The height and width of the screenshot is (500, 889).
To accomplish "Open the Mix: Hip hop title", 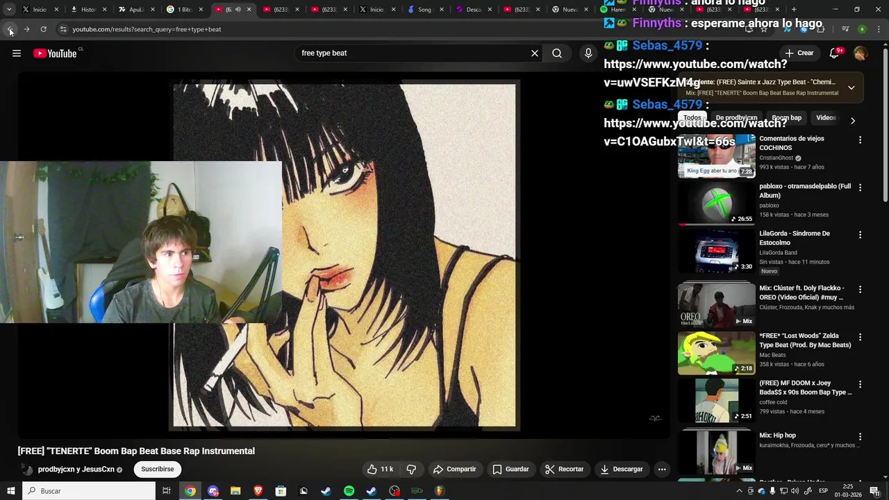I will (777, 435).
